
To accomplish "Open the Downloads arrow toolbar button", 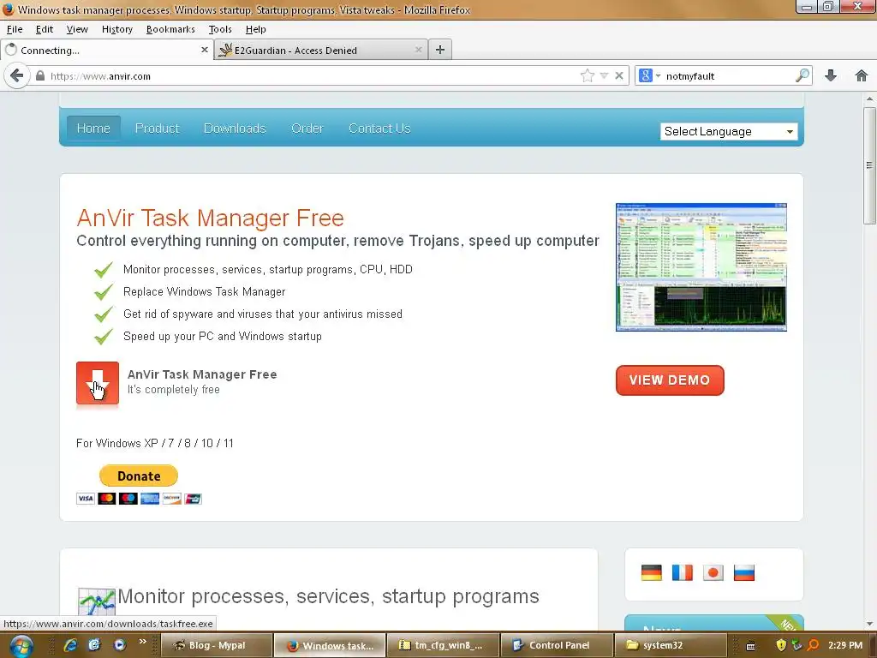I will (831, 75).
